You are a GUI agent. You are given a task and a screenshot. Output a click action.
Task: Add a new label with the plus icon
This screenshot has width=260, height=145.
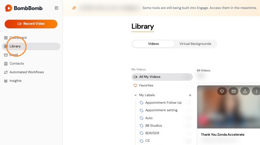190,95
